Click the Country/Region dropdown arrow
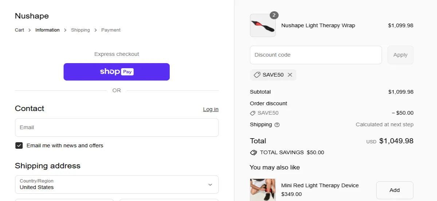Image resolution: width=437 pixels, height=201 pixels. click(210, 185)
